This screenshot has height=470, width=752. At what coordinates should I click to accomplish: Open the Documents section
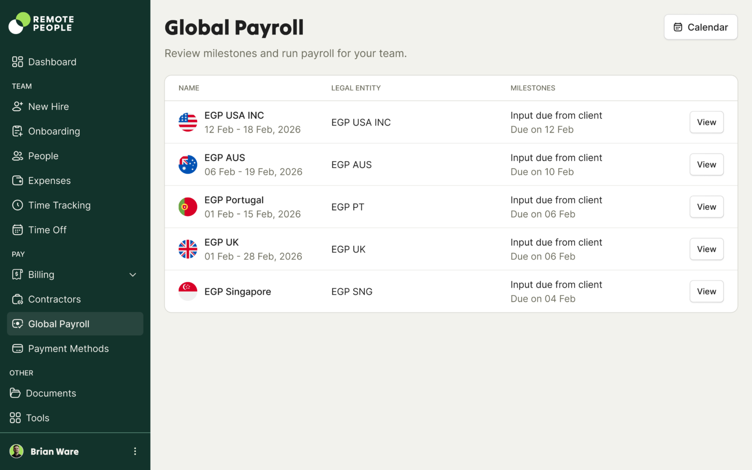point(51,393)
